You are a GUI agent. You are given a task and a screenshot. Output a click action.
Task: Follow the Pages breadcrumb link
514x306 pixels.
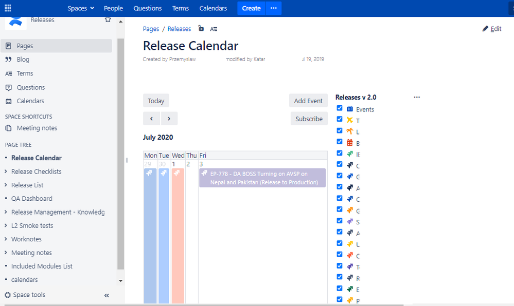(151, 29)
